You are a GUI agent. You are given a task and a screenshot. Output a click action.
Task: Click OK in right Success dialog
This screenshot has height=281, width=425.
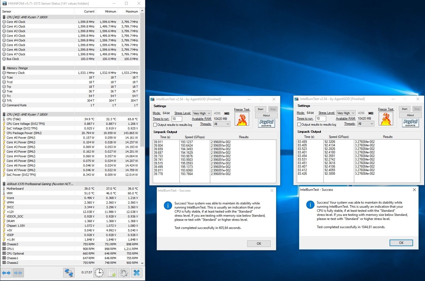(401, 243)
